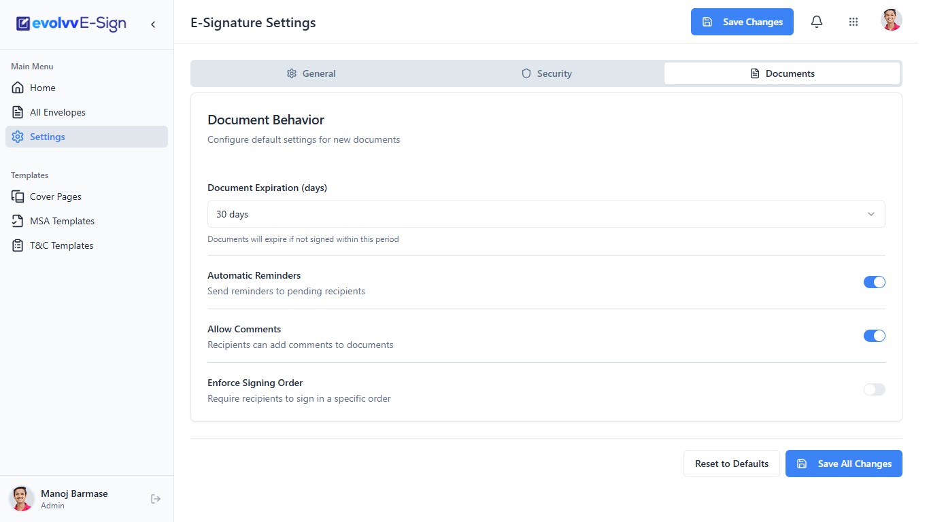Enable Enforce Signing Order toggle
Viewport: 929px width, 522px height.
pyautogui.click(x=875, y=389)
